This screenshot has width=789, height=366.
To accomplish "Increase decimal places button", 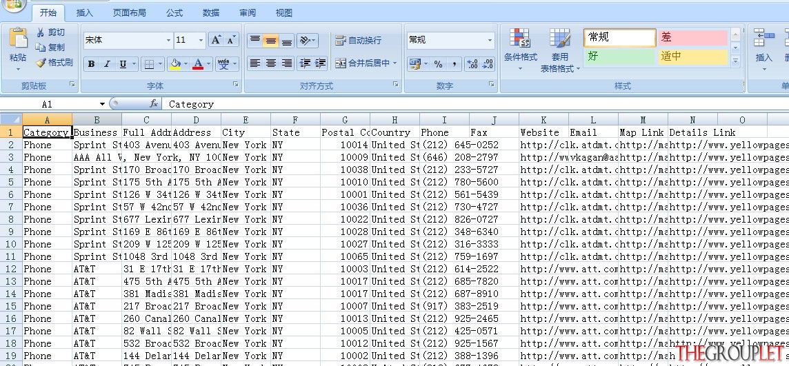I will pyautogui.click(x=472, y=64).
